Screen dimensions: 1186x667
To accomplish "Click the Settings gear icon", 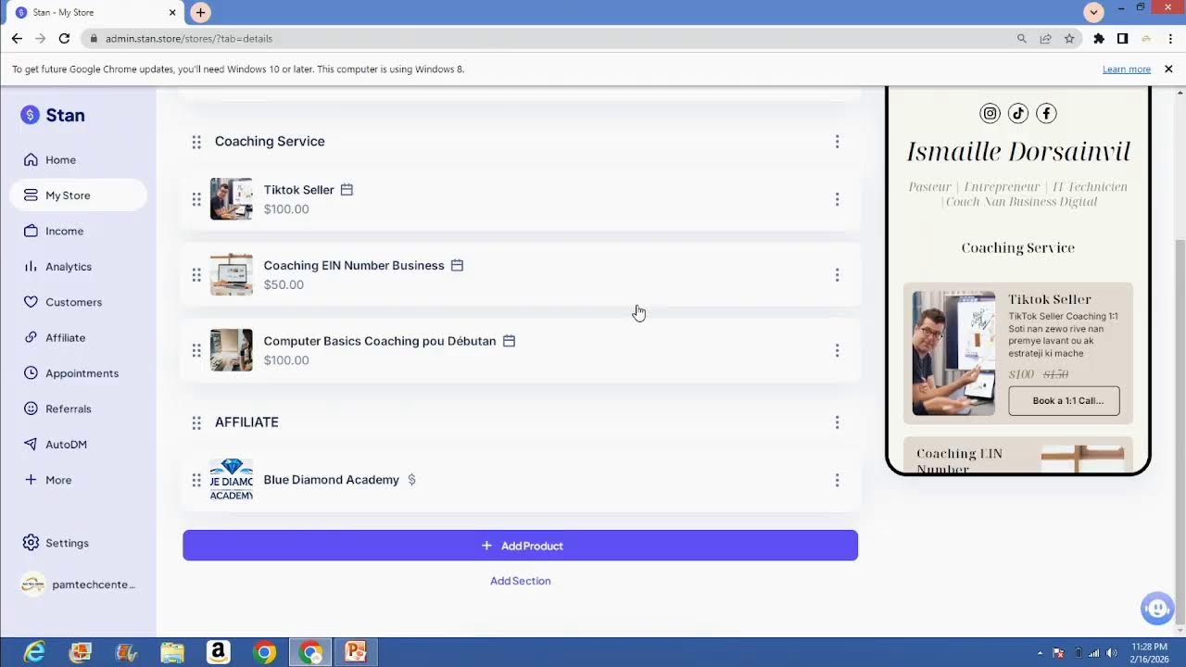I will click(31, 543).
